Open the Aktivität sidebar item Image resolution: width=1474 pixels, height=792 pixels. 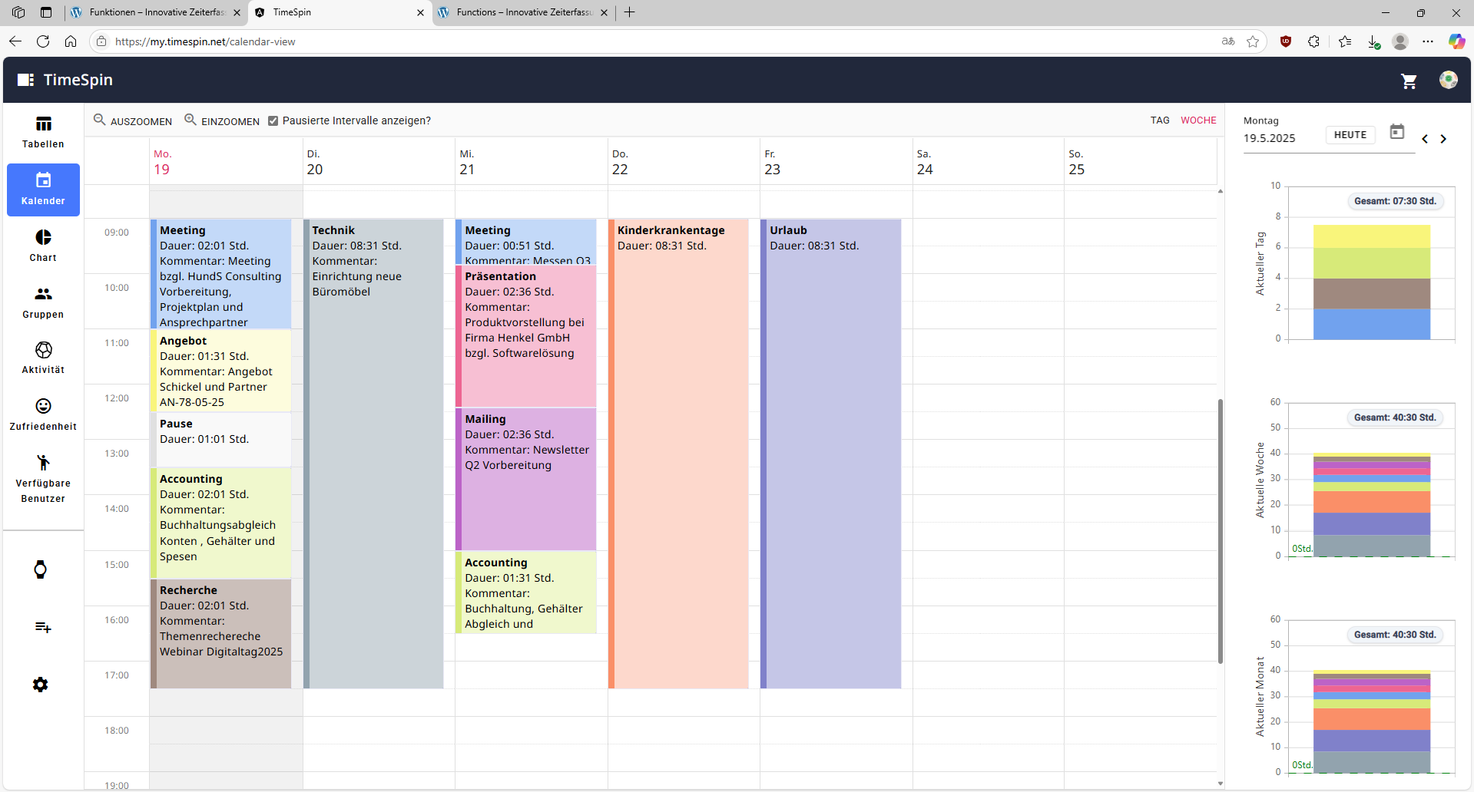point(43,358)
